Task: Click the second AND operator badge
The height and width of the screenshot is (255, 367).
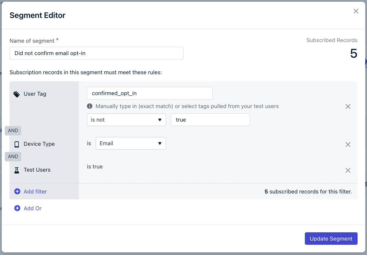Action: (x=13, y=156)
